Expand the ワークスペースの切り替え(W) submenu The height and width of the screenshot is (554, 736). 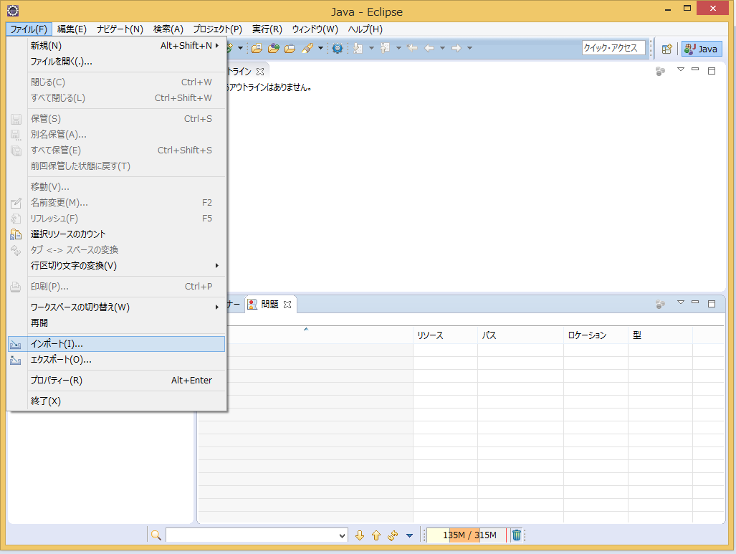217,307
